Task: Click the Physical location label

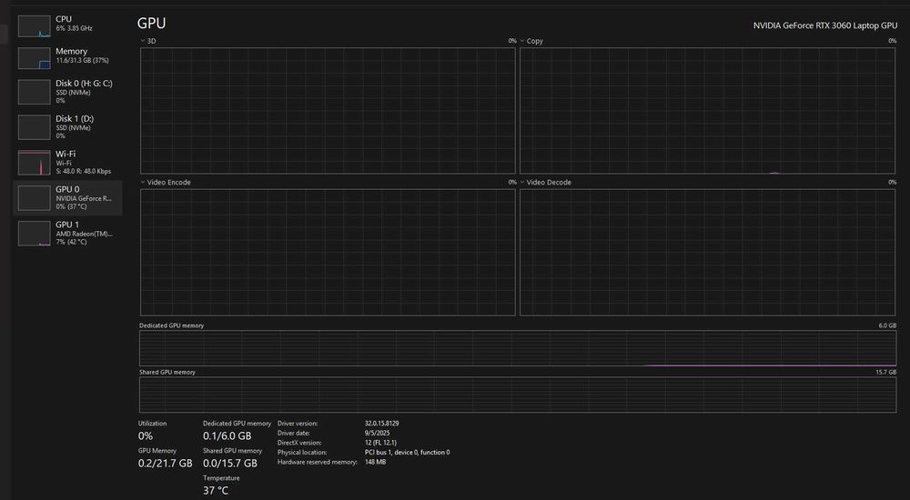Action: click(302, 453)
